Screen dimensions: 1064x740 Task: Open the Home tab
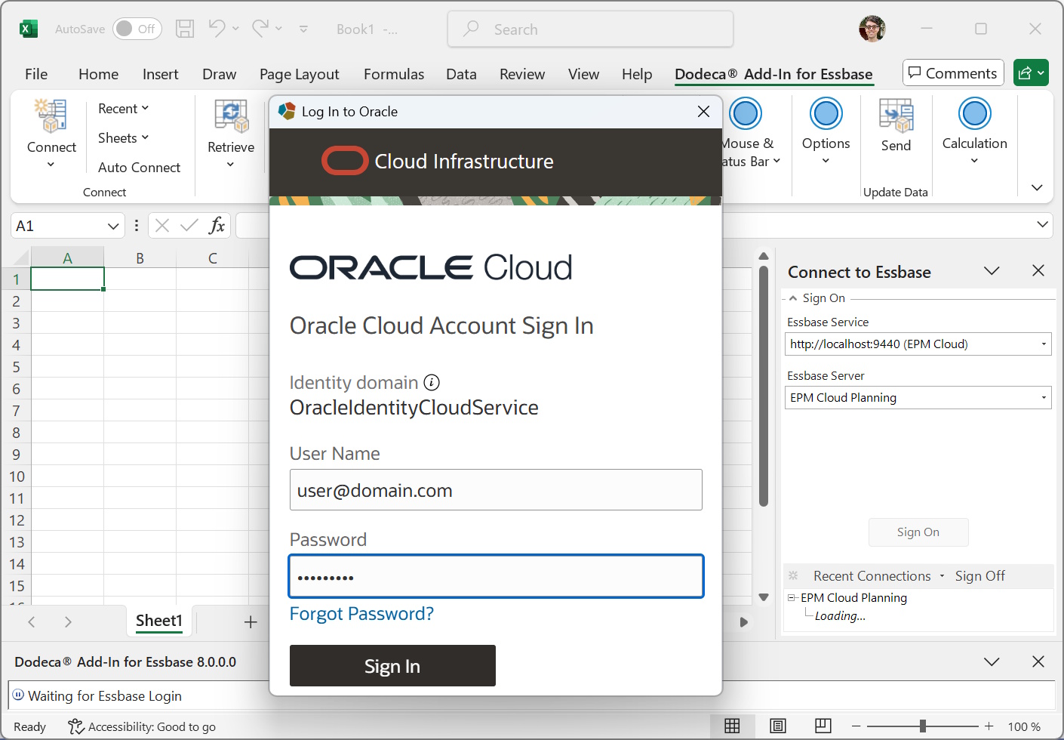pyautogui.click(x=98, y=74)
